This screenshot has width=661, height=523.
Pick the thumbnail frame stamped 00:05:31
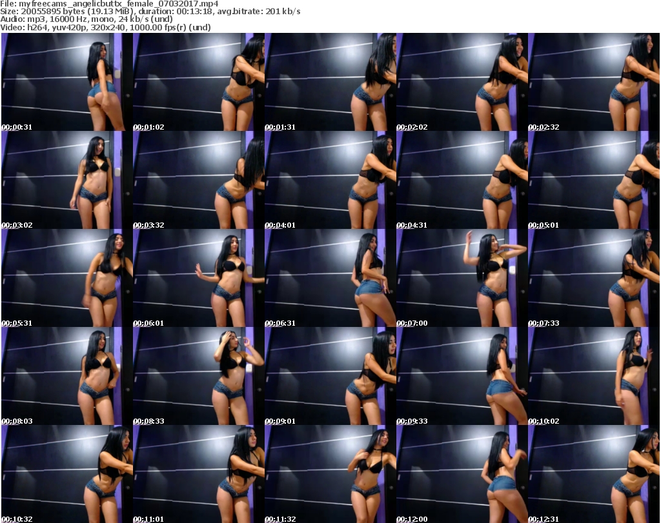(67, 279)
